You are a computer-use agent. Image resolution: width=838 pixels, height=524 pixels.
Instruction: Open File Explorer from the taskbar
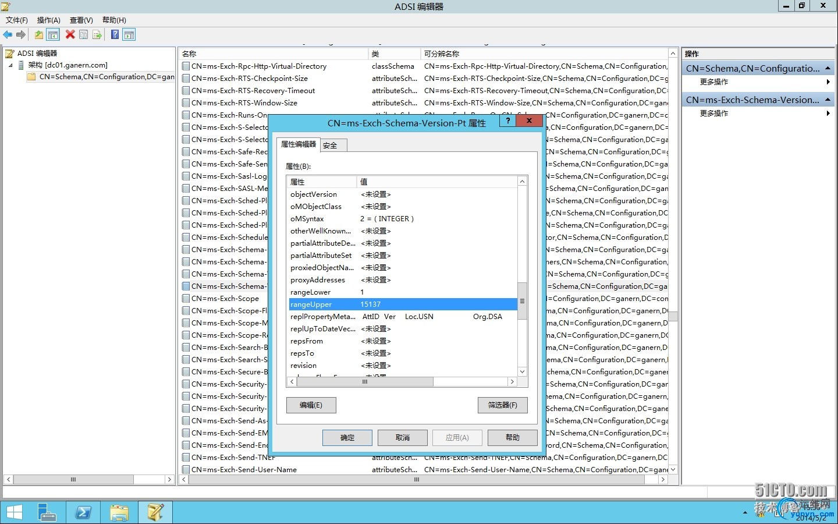119,512
